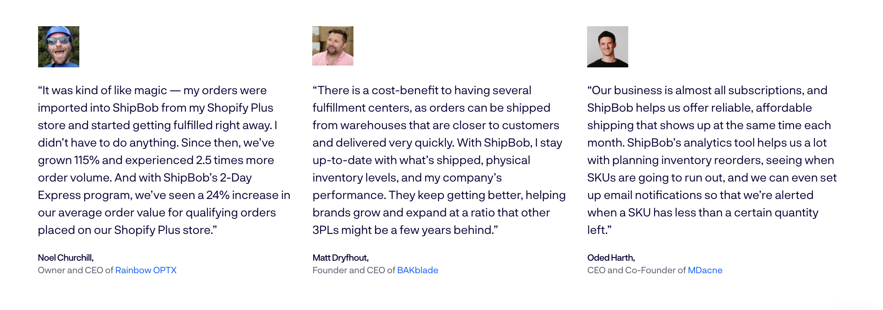This screenshot has width=883, height=310.
Task: Click the "Owner and CEO of" text
Action: coord(76,270)
